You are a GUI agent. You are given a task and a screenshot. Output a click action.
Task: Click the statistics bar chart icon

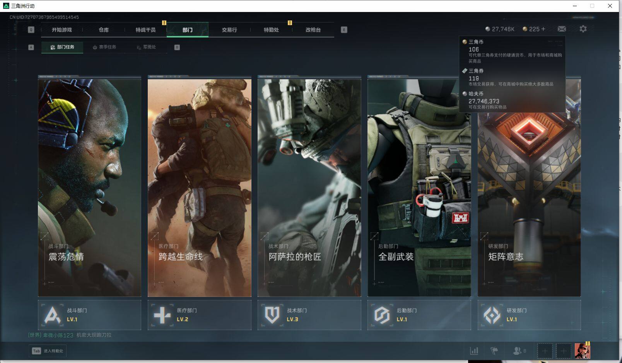[x=474, y=351]
